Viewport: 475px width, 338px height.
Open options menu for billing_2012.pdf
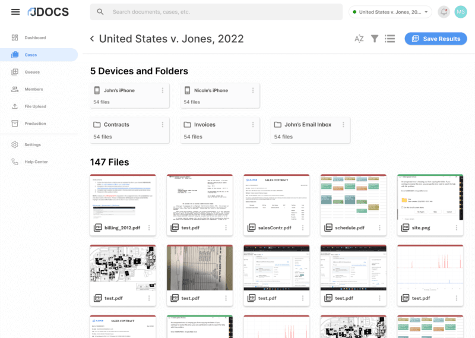coord(149,228)
